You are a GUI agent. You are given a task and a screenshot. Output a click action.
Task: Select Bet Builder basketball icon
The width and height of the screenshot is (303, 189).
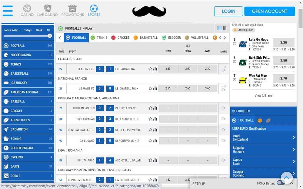click(x=260, y=121)
